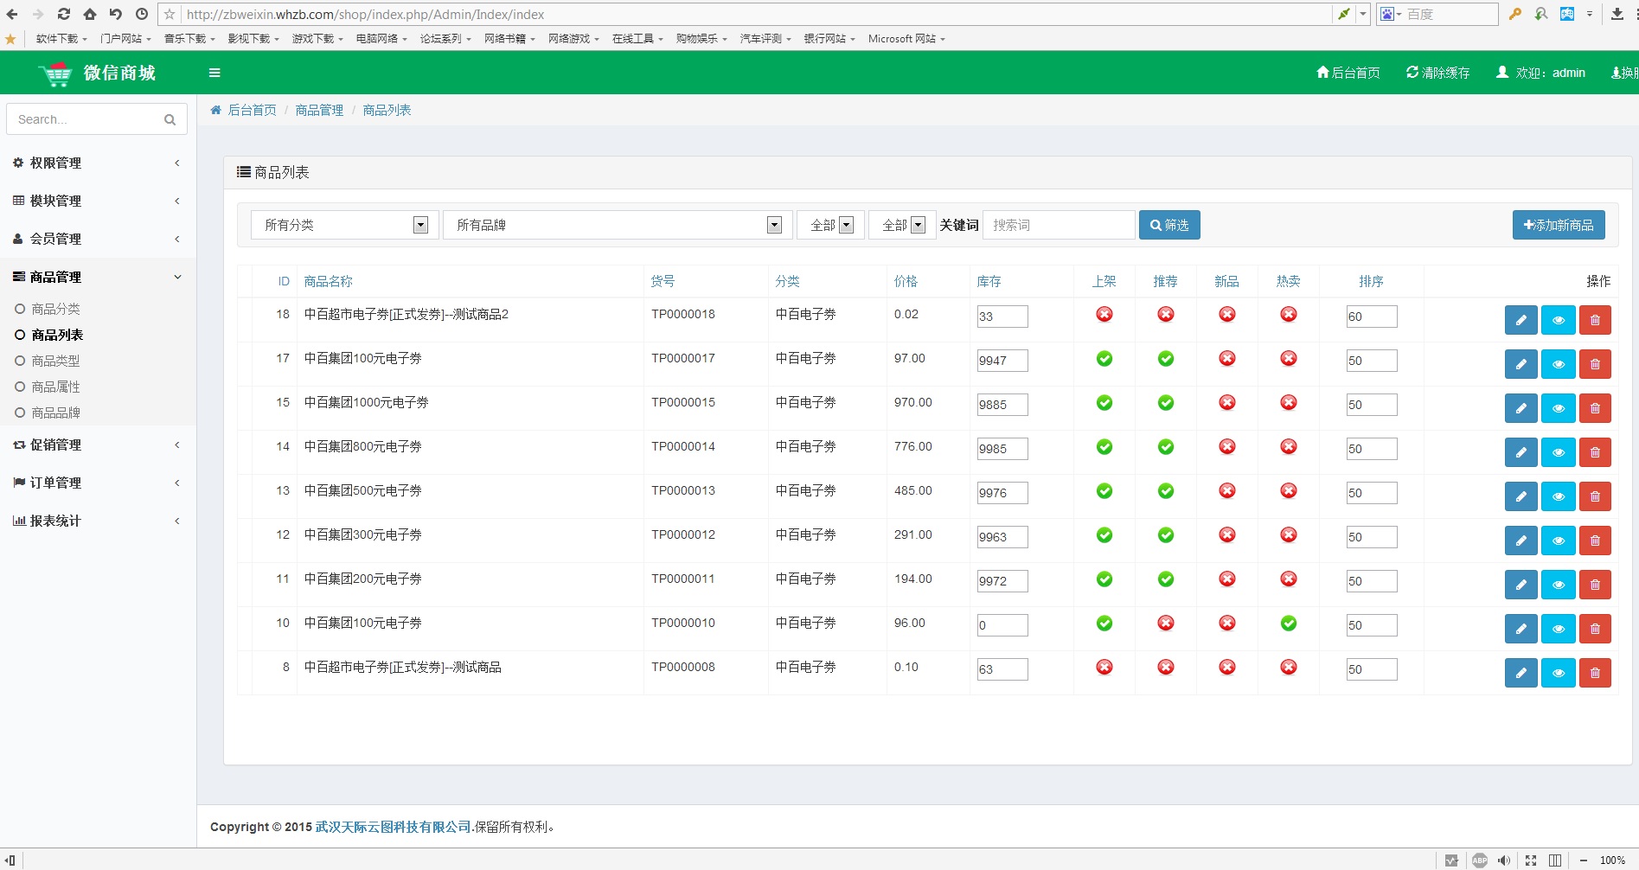Click the trash icon for product 8
Viewport: 1639px width, 870px height.
click(x=1595, y=673)
